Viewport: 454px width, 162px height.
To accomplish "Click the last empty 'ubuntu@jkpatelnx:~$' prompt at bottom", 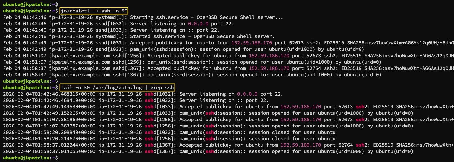I will (31, 158).
